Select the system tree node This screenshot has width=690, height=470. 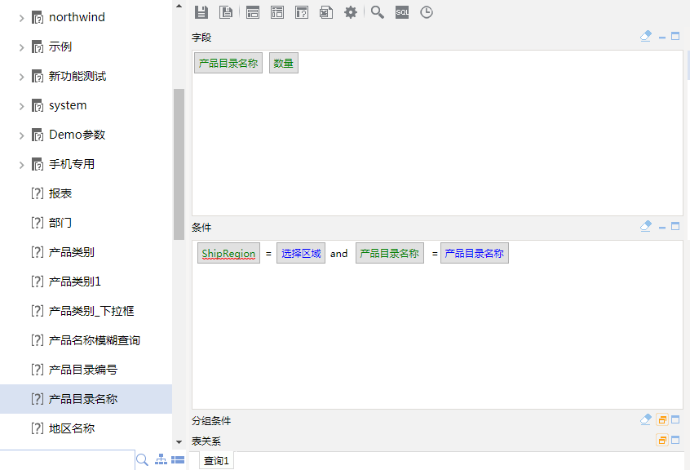coord(68,105)
